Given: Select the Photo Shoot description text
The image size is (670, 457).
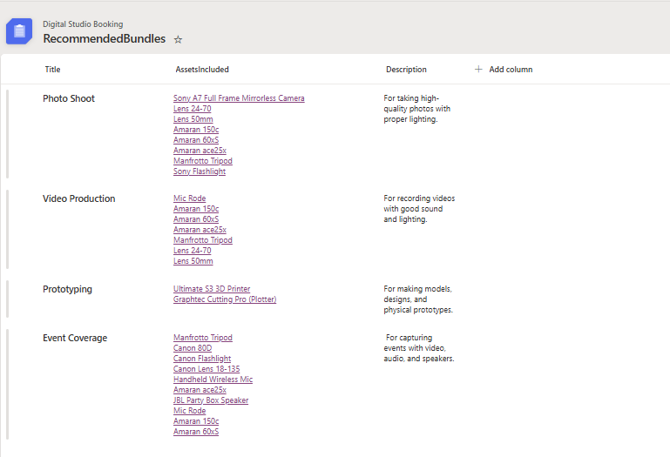Looking at the screenshot, I should click(417, 109).
